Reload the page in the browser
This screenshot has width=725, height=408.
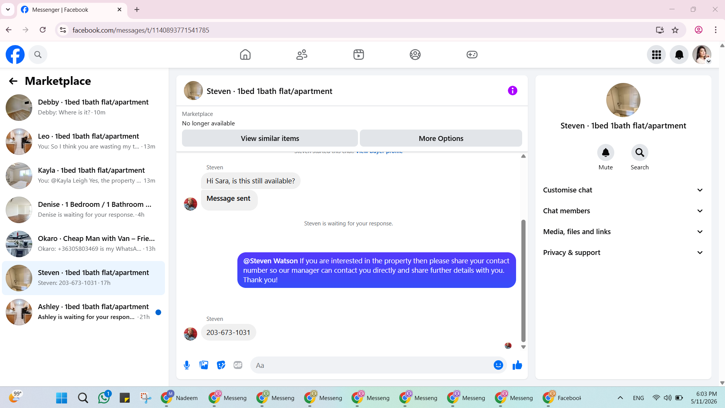(x=43, y=30)
